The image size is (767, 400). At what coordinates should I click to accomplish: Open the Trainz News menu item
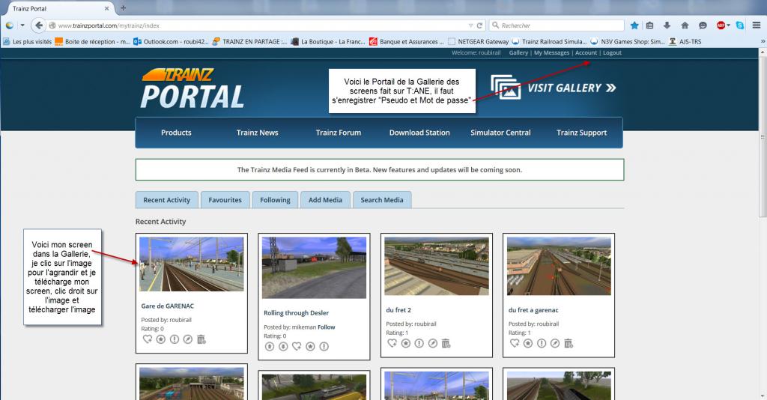tap(258, 133)
